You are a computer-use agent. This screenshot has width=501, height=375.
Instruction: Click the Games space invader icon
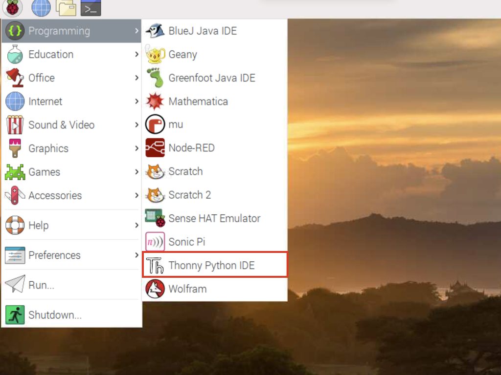(15, 172)
